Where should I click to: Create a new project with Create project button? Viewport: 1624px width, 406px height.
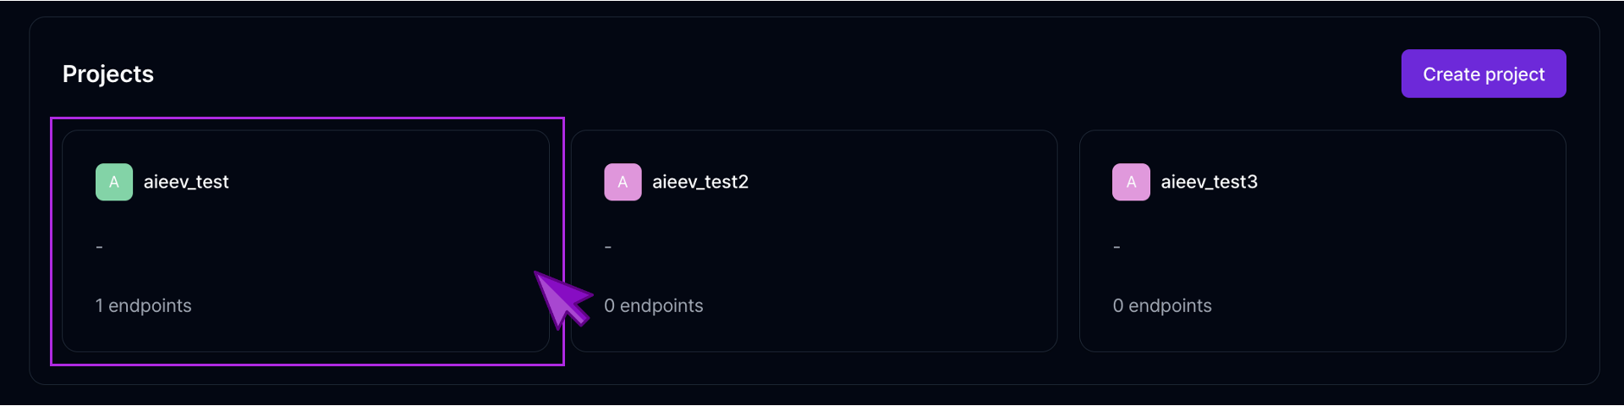click(1484, 74)
